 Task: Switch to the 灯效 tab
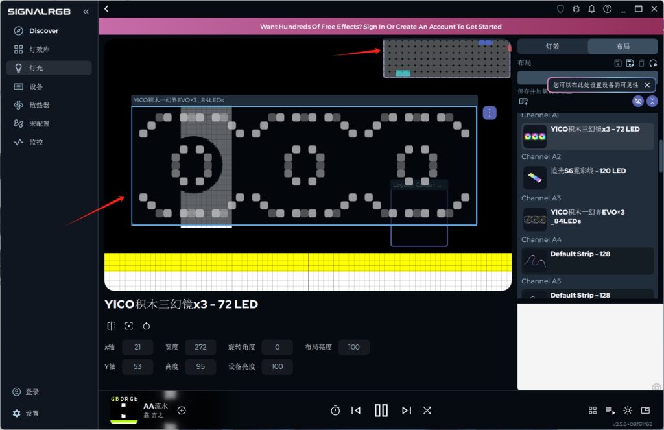point(552,47)
